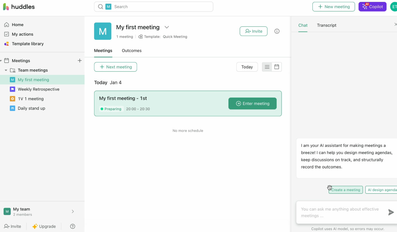
Task: Create a new meeting group with the plus icon
Action: coord(80,60)
